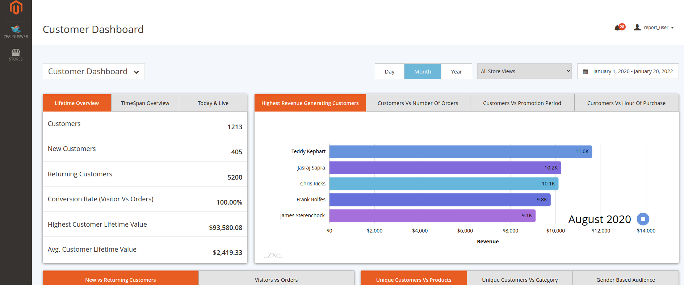Open Customers Vs Number Of Orders tab
This screenshot has width=684, height=285.
417,103
